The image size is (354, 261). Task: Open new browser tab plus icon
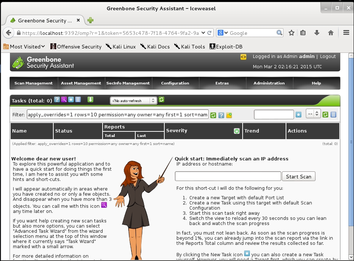click(90, 20)
